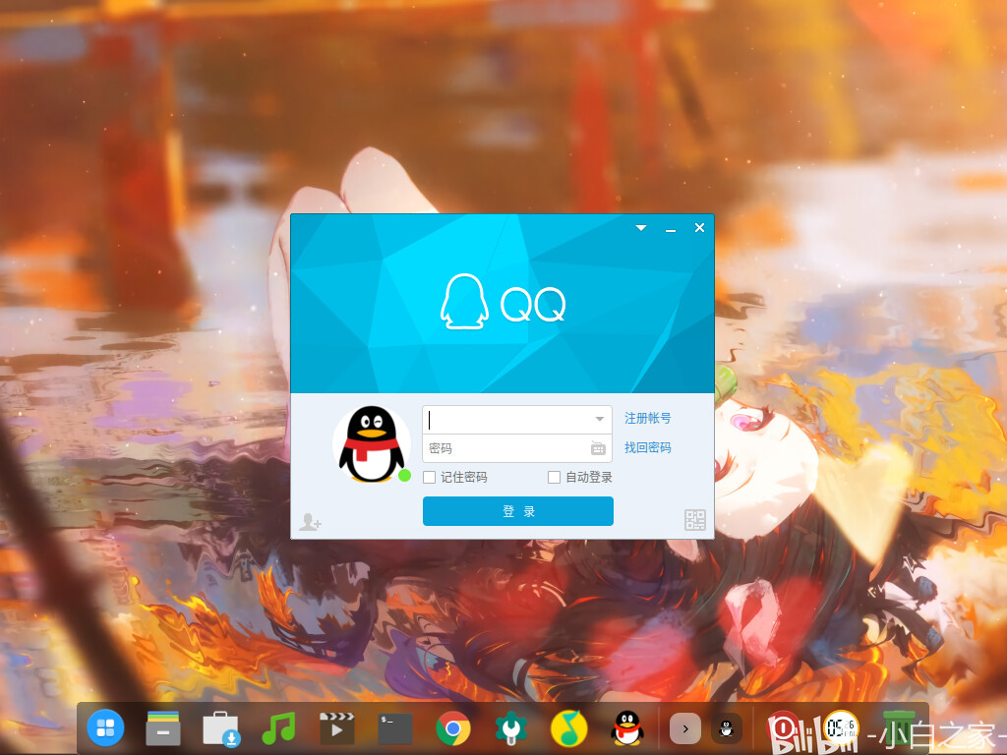Open the 找回密码 recover password link
The width and height of the screenshot is (1007, 755).
pos(647,447)
